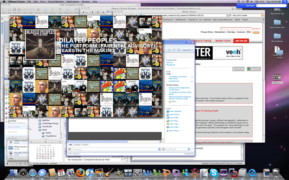The height and width of the screenshot is (180, 289).
Task: Open the Virtual Machine menu
Action: [56, 1]
